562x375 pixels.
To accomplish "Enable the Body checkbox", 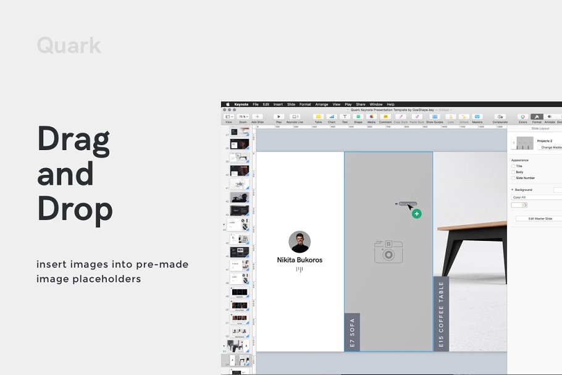I will pos(513,172).
